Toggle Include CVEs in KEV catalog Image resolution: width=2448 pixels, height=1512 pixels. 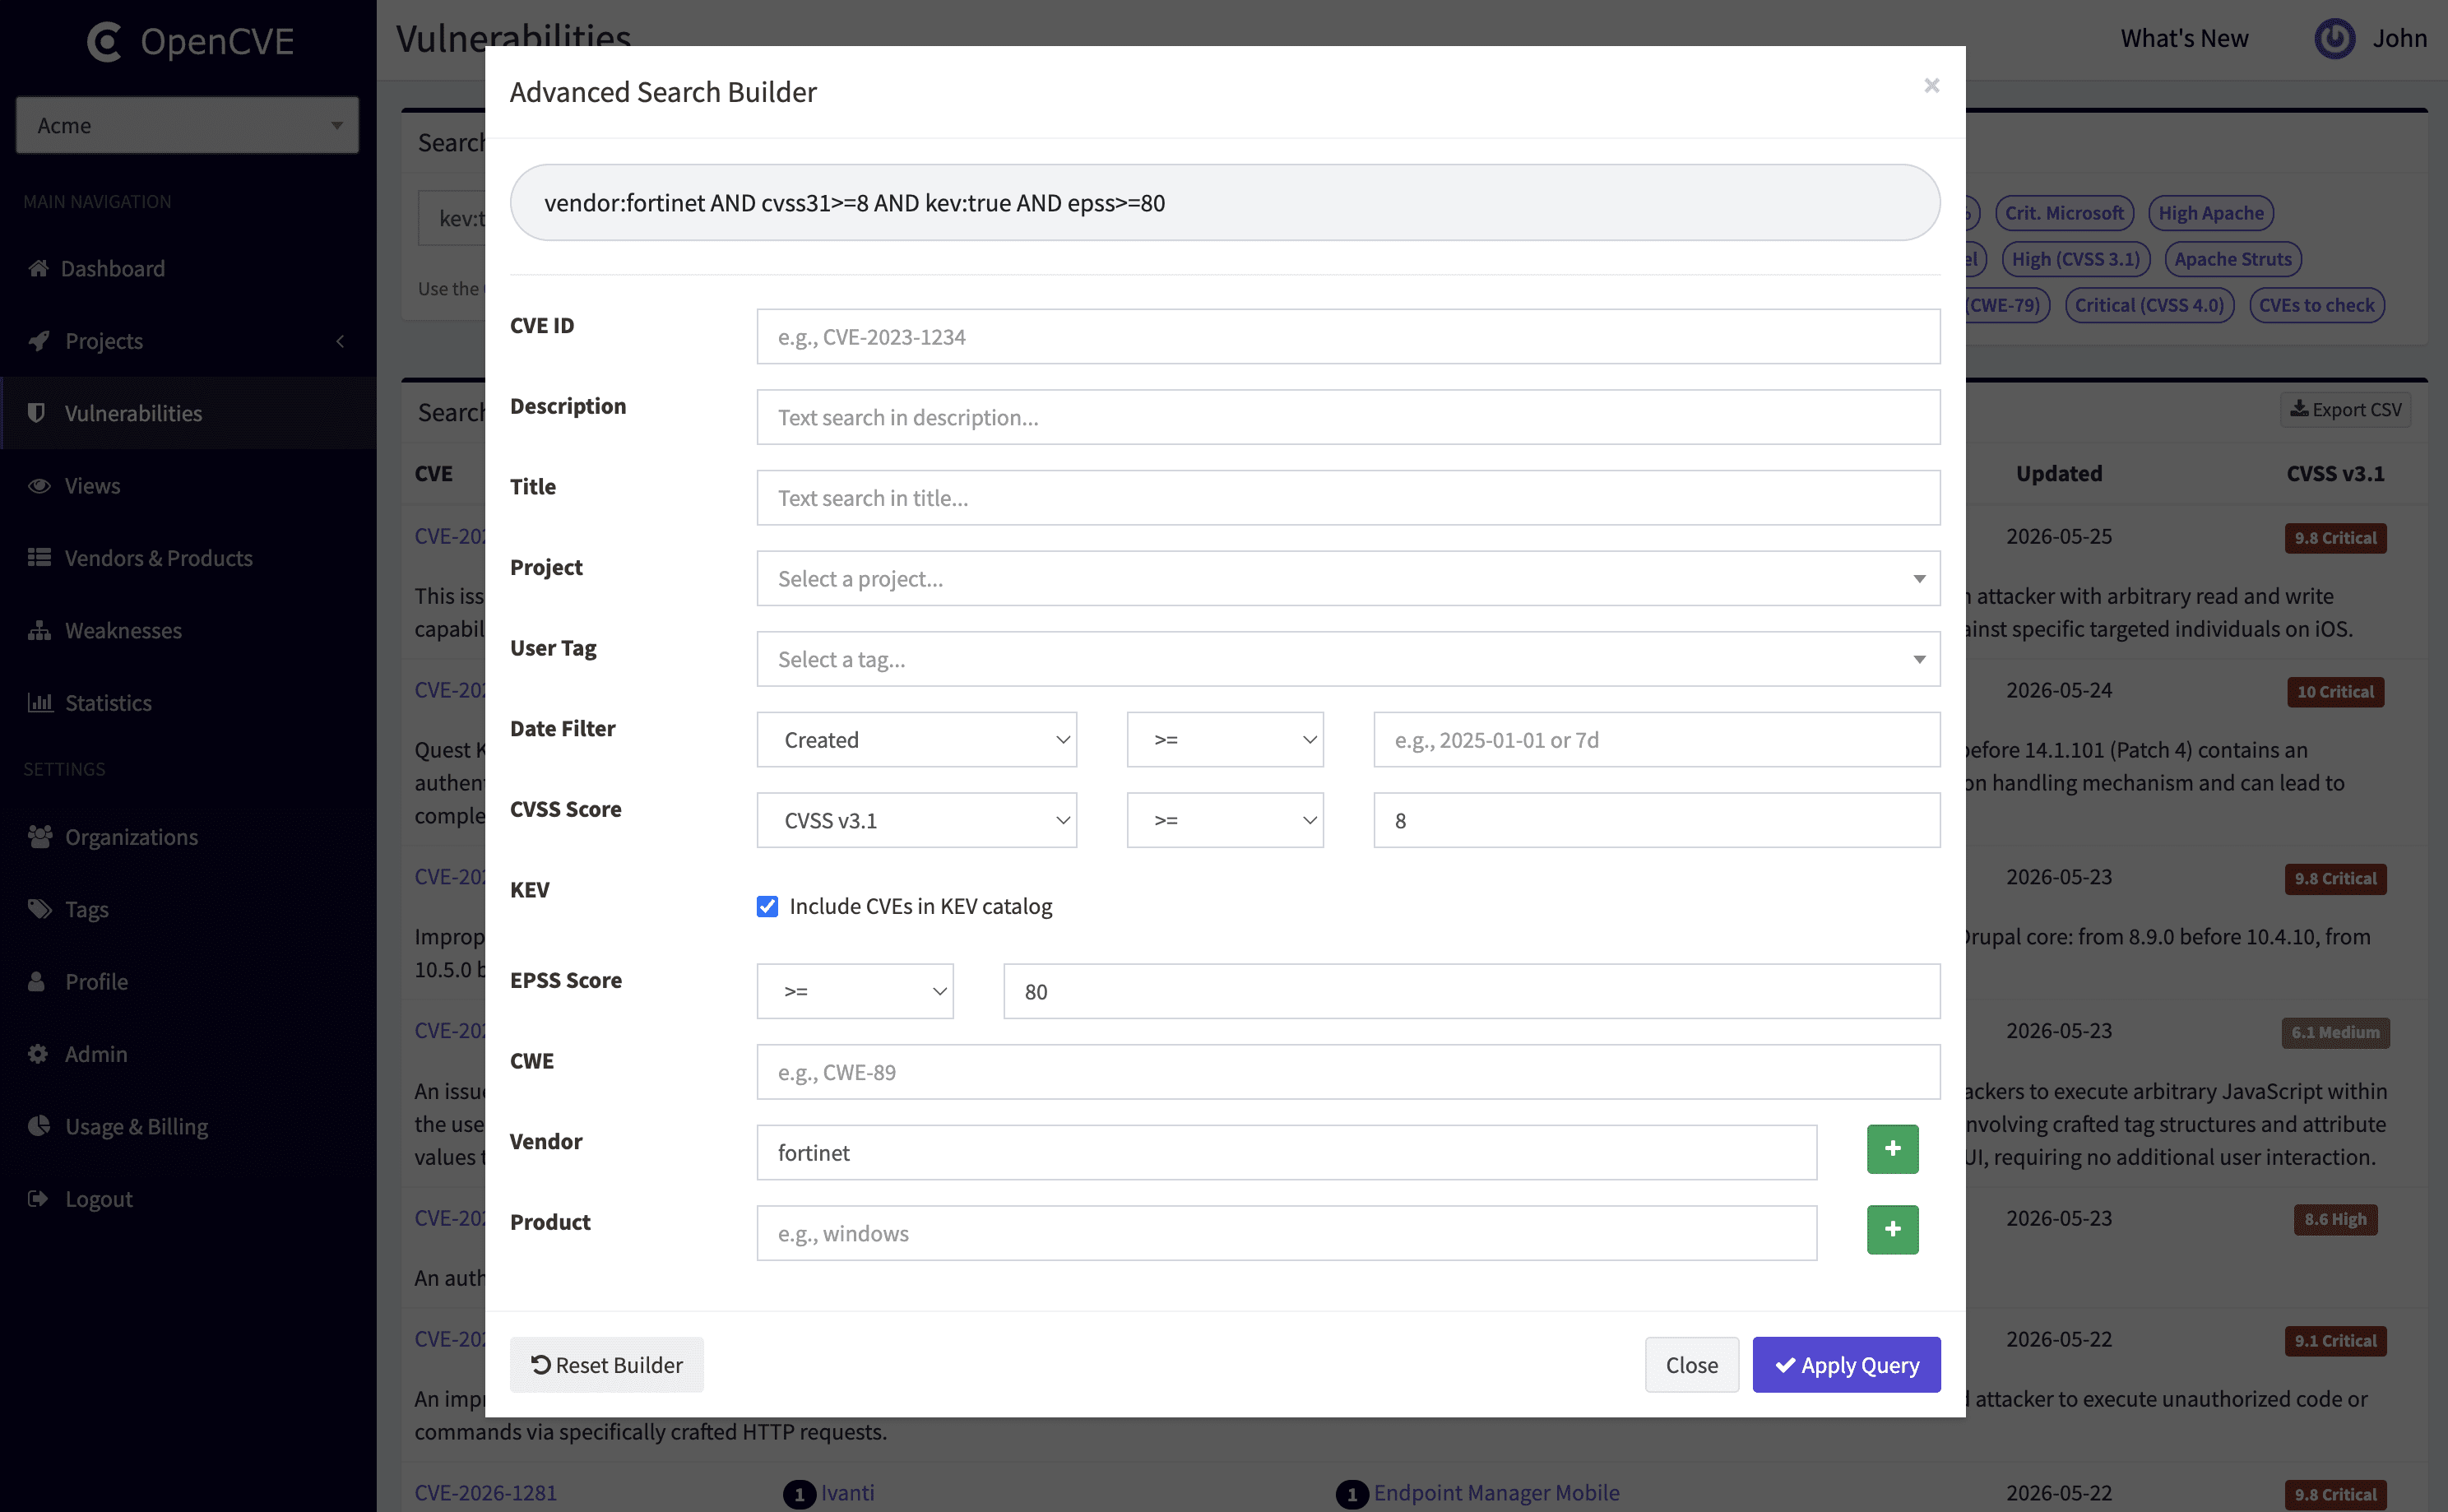(x=767, y=906)
